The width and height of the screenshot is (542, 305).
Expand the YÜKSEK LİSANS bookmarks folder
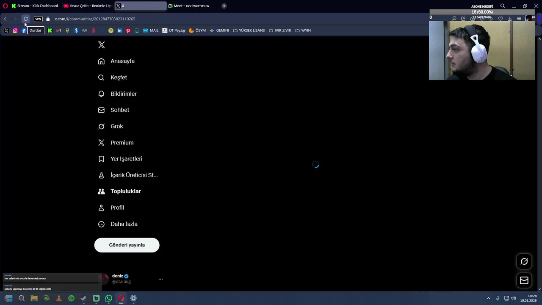click(249, 30)
